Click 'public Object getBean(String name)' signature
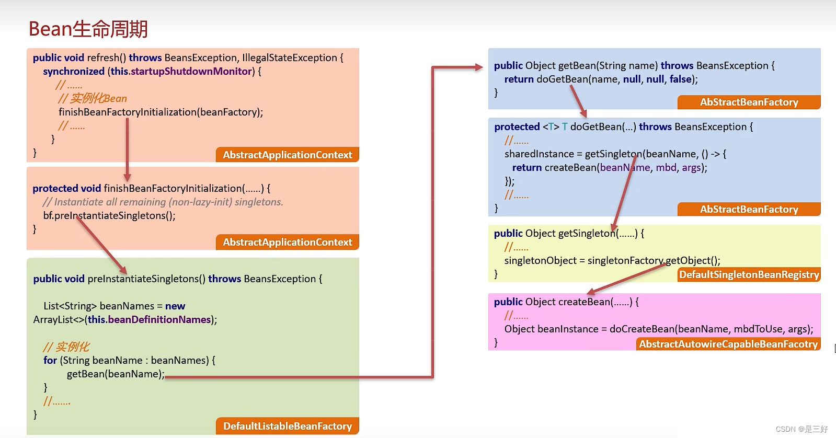 634,65
